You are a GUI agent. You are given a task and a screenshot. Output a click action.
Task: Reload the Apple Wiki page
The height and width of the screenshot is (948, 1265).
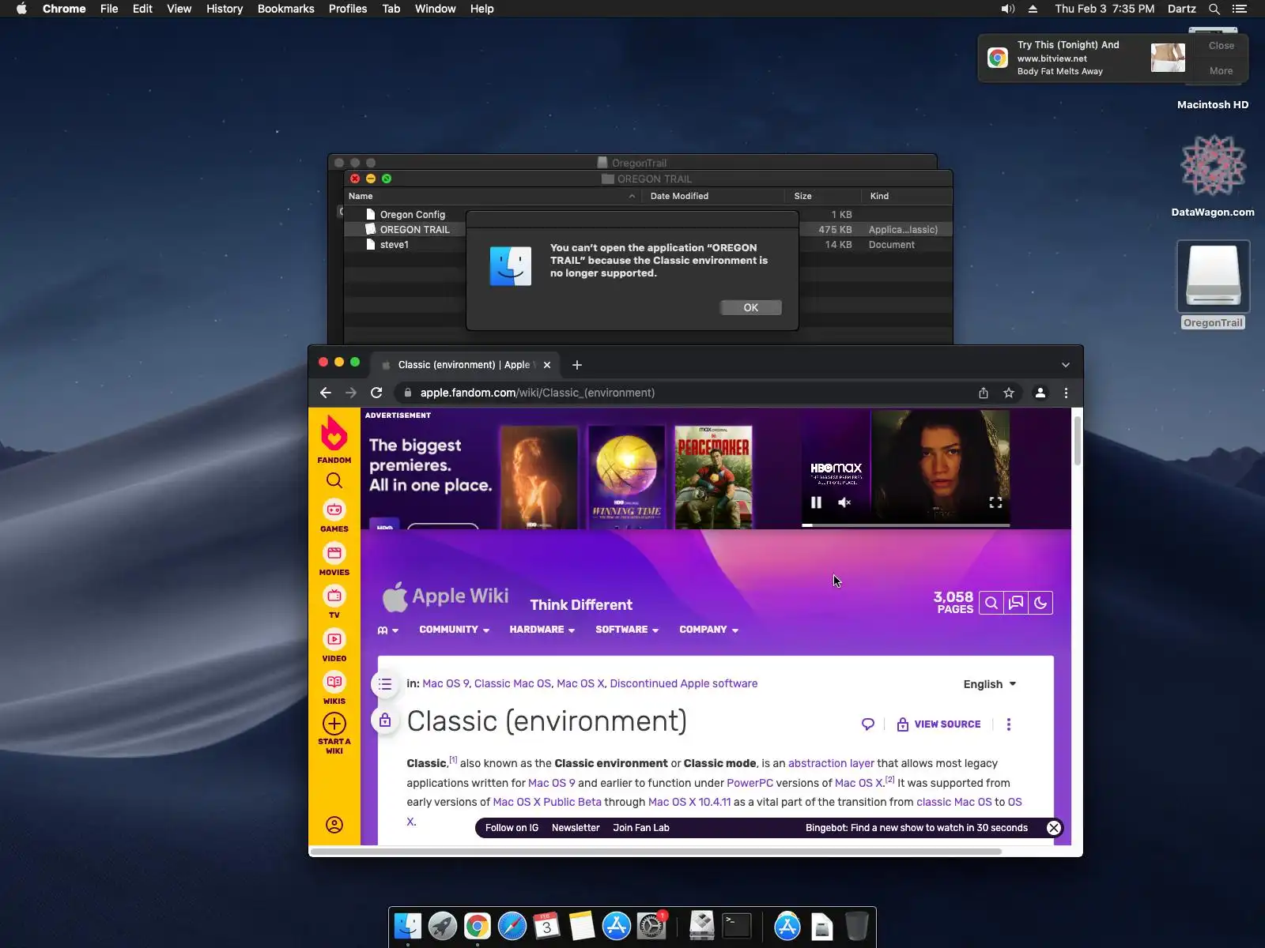point(376,393)
